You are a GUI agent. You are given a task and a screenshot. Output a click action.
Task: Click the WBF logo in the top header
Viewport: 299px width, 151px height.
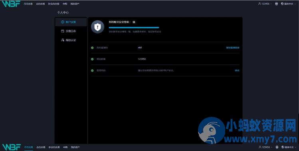click(x=11, y=4)
